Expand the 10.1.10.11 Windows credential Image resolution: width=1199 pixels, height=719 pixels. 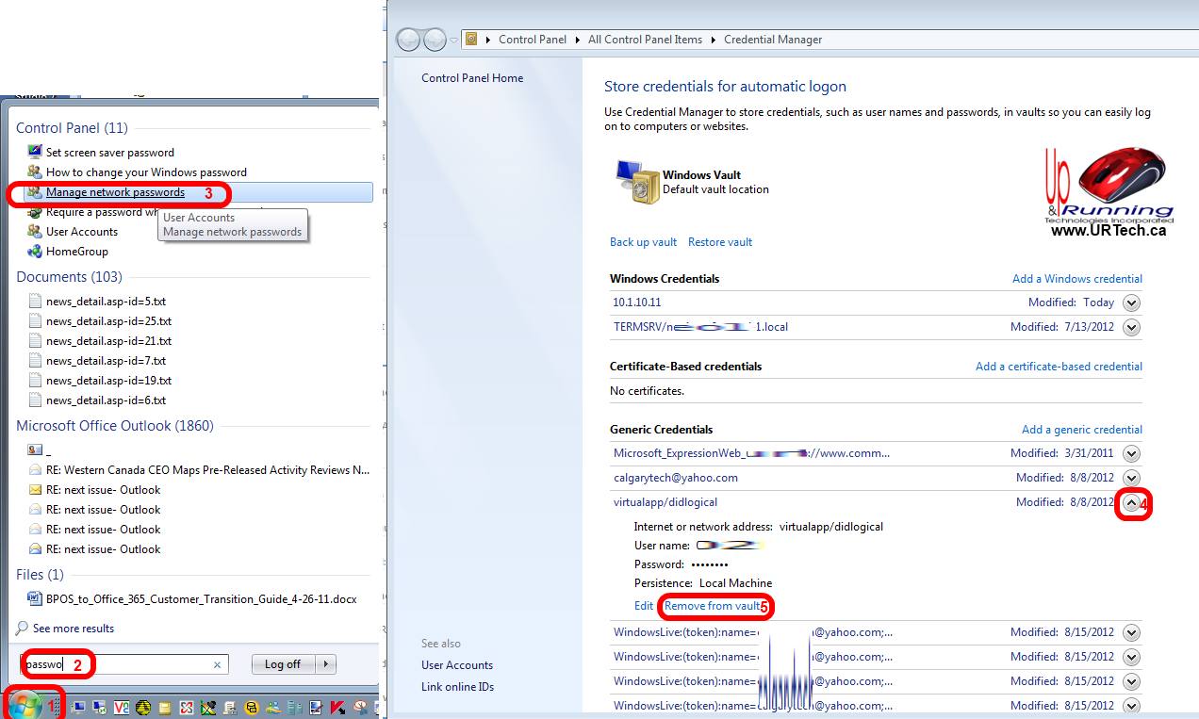(x=1131, y=302)
